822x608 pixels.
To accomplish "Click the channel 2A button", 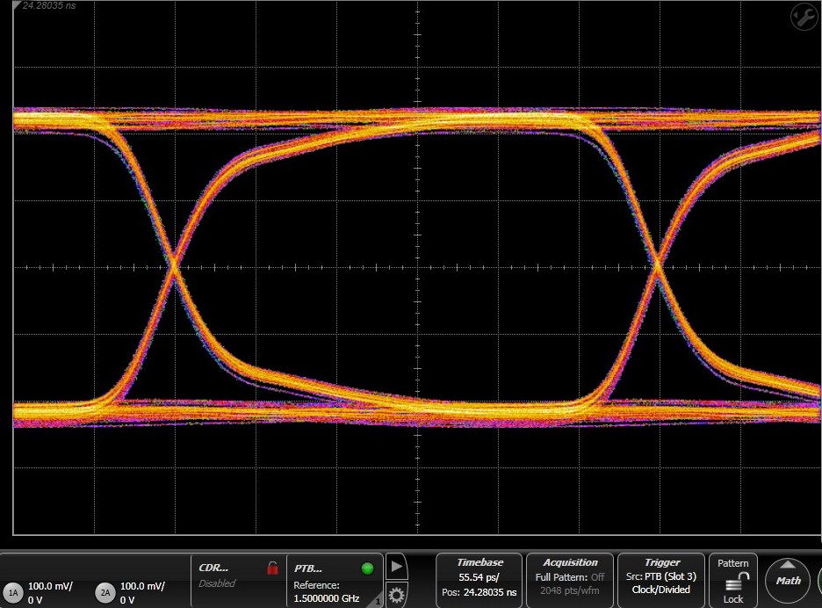I will (x=105, y=592).
